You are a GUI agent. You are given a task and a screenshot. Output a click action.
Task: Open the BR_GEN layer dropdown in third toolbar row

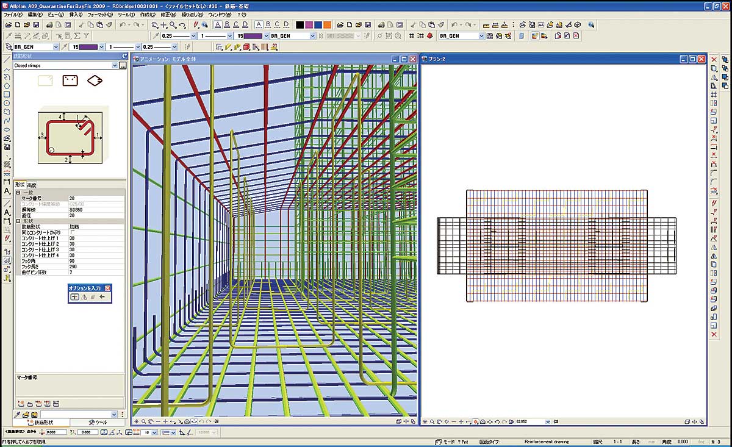tap(56, 46)
